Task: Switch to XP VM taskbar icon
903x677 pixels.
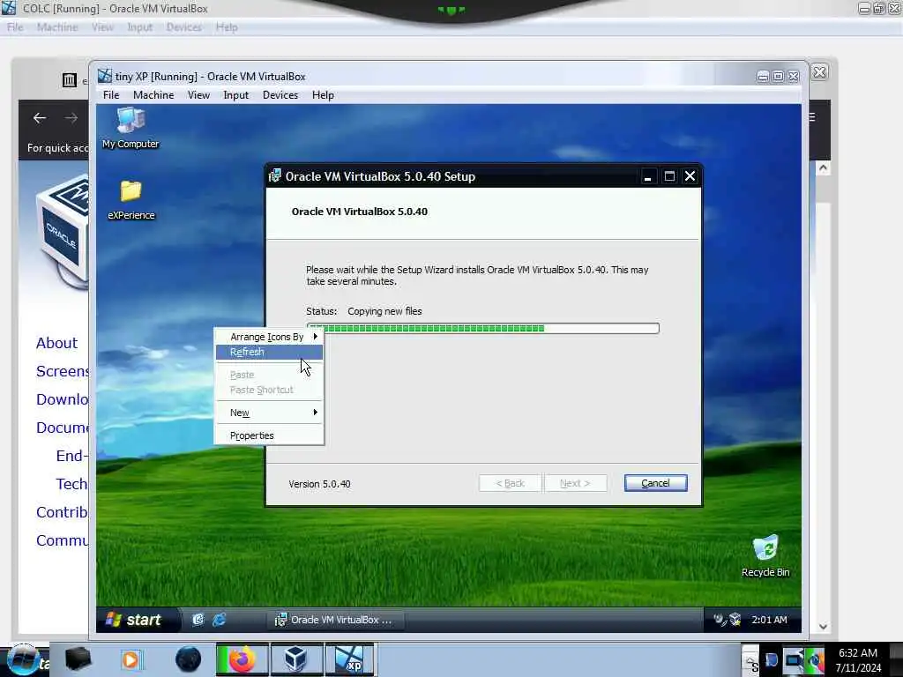Action: coord(350,659)
